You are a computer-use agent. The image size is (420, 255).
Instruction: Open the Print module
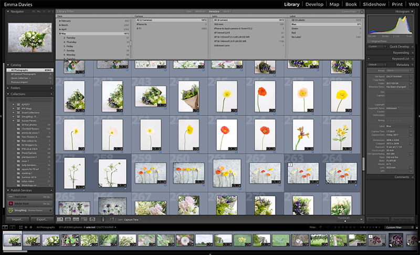coord(397,4)
